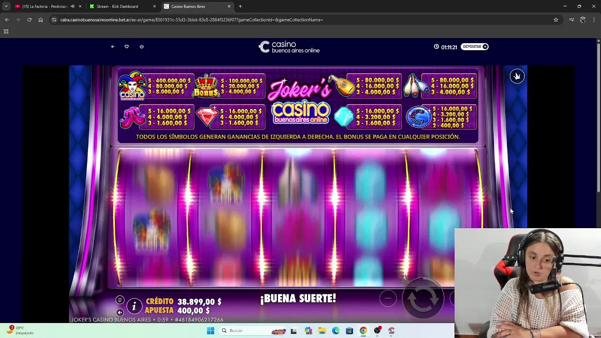Add game to favorites with heart icon
Image resolution: width=601 pixels, height=338 pixels.
tap(126, 46)
